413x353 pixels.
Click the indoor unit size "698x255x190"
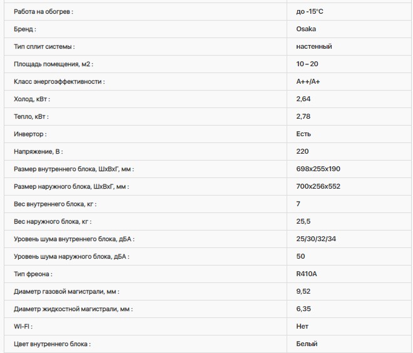tap(318, 169)
